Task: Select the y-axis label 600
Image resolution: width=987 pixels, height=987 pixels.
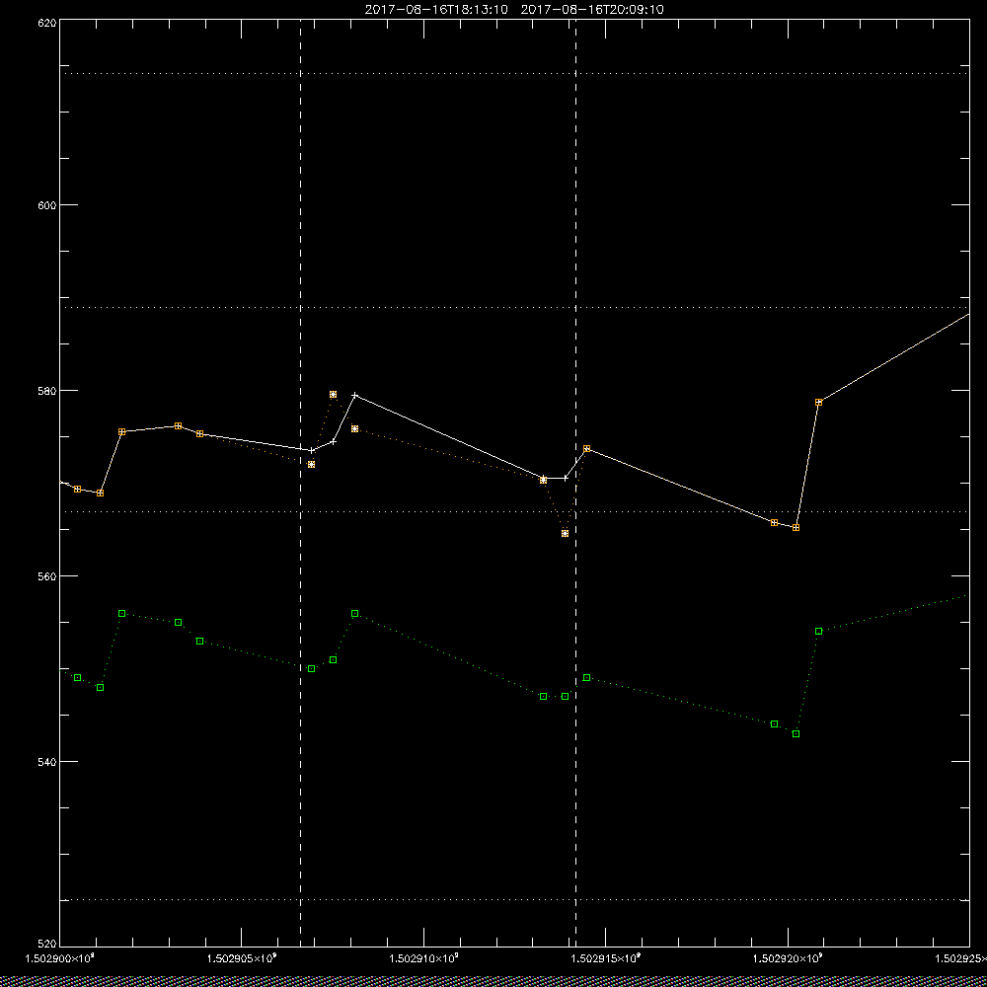Action: click(47, 205)
